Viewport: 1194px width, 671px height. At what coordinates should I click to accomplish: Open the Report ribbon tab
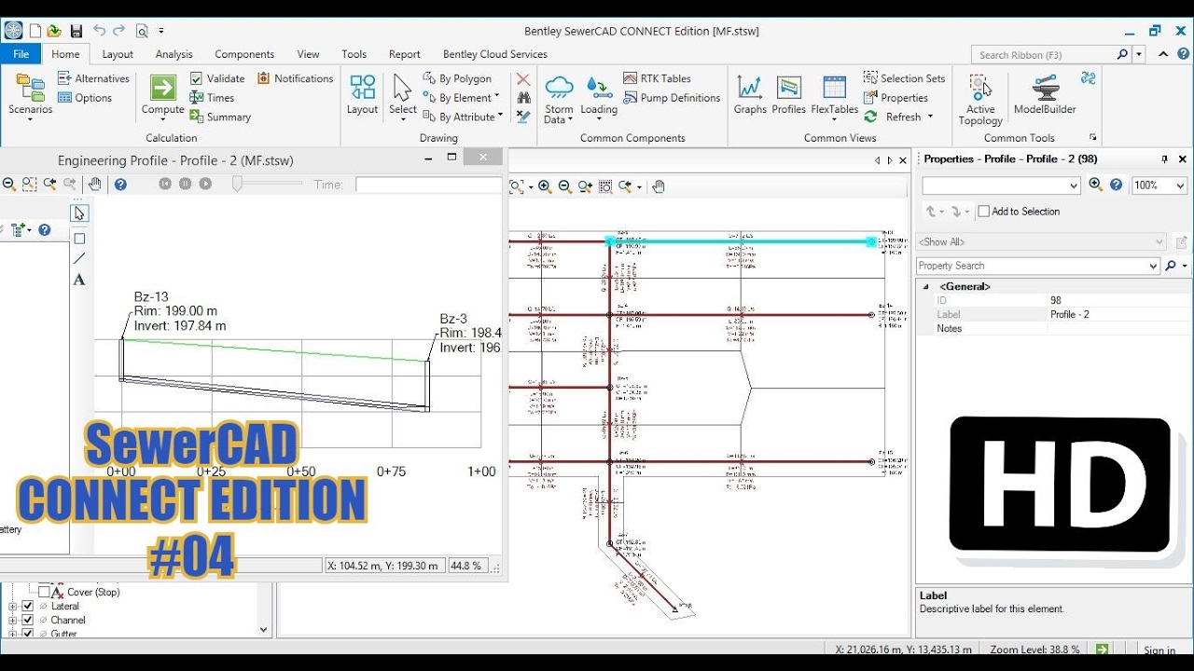[x=405, y=54]
